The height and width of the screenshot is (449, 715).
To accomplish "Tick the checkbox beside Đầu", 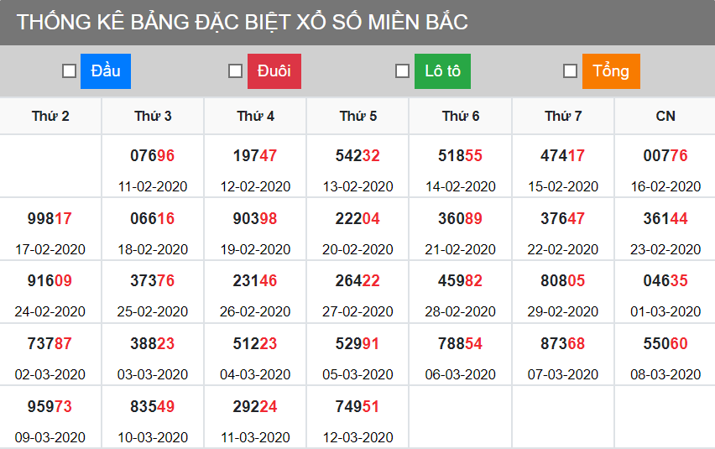I will tap(70, 71).
